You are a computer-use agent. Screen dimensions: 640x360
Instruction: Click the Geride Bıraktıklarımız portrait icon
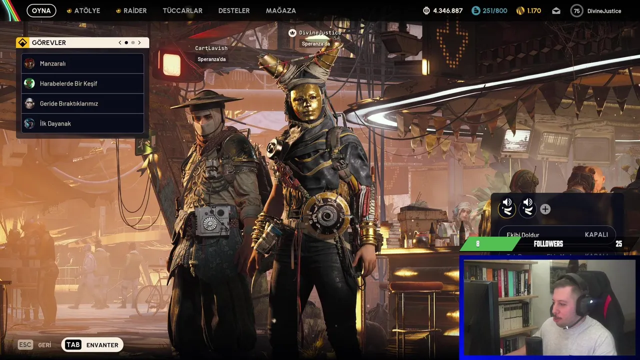29,103
